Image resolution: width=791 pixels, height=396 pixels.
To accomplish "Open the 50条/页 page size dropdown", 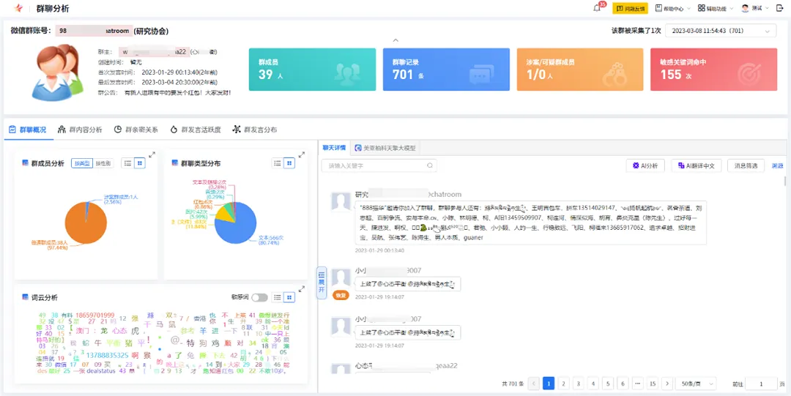I will [696, 384].
